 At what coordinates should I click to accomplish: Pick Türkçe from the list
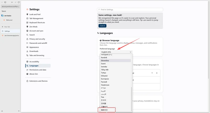pyautogui.click(x=115, y=73)
